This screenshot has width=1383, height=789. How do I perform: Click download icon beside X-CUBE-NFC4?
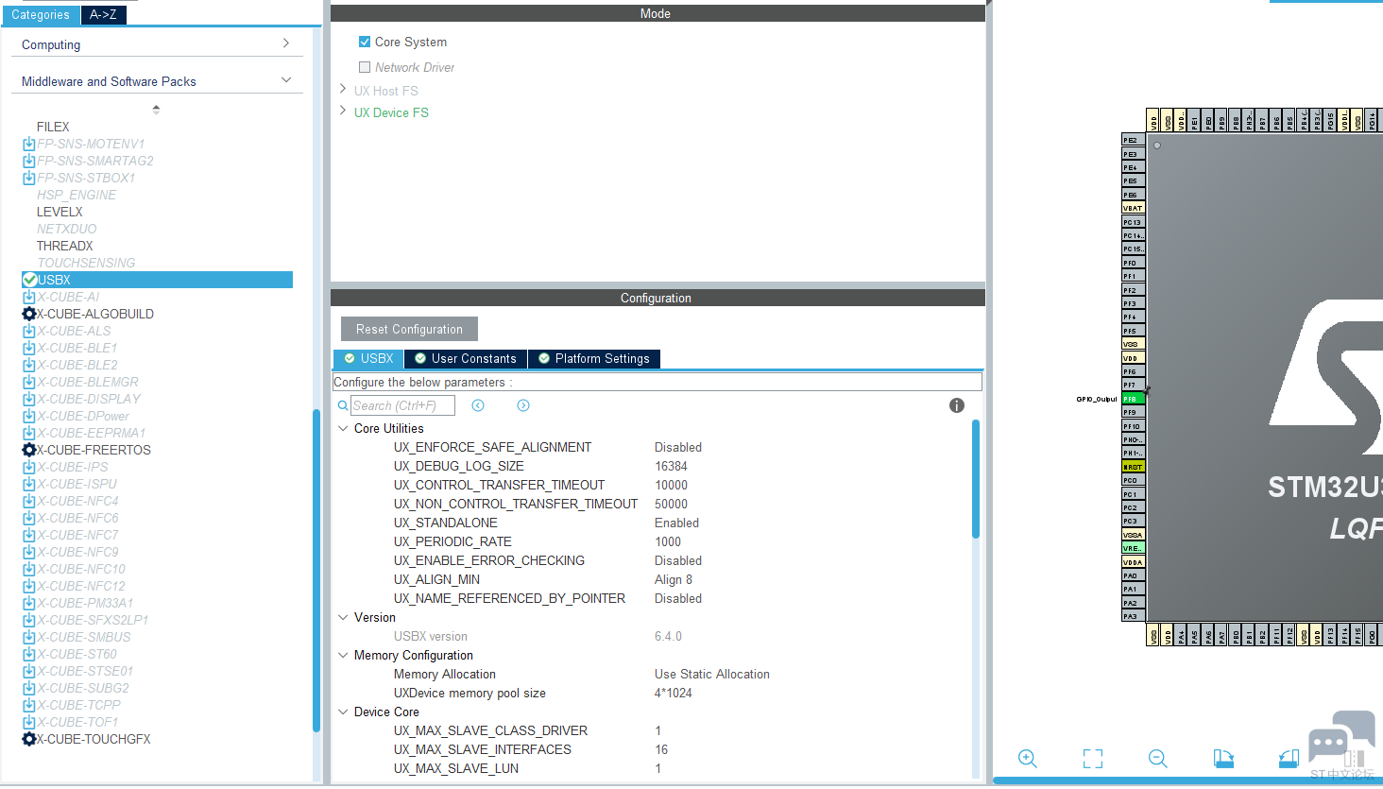(29, 501)
